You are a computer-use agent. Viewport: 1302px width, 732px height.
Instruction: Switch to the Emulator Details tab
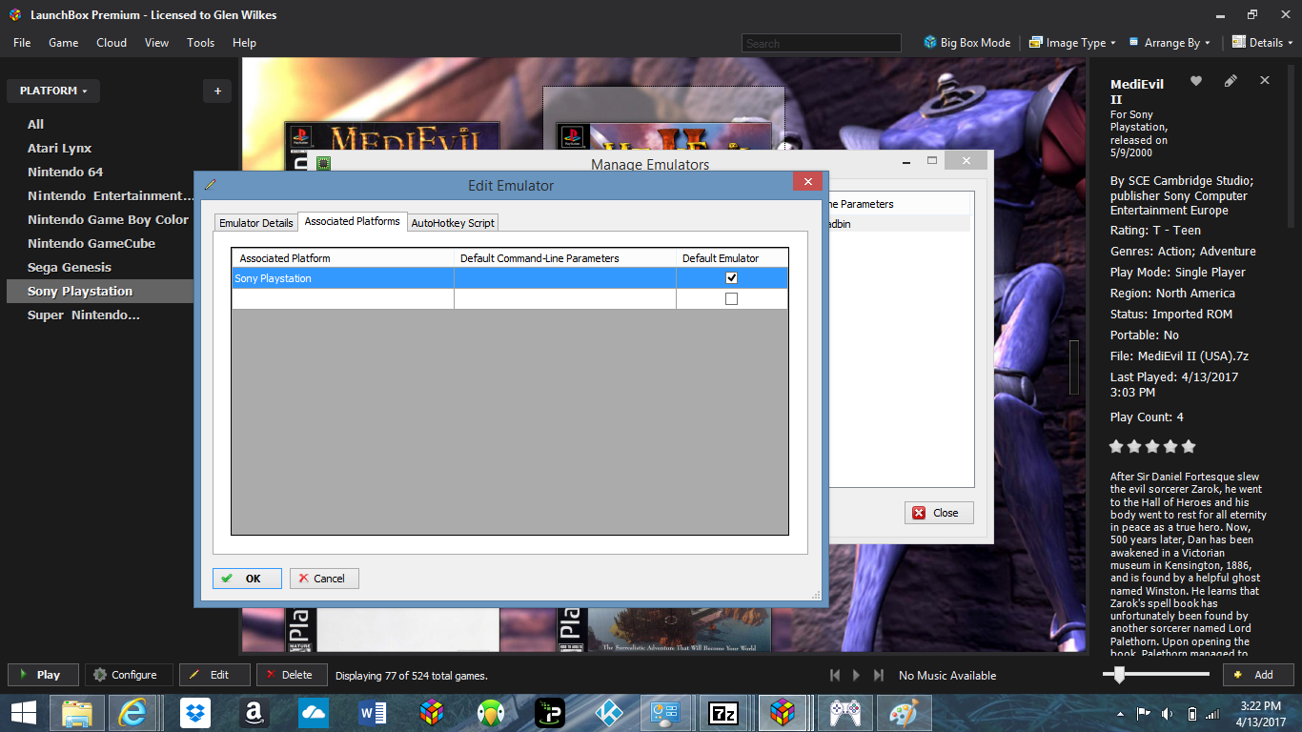coord(256,223)
